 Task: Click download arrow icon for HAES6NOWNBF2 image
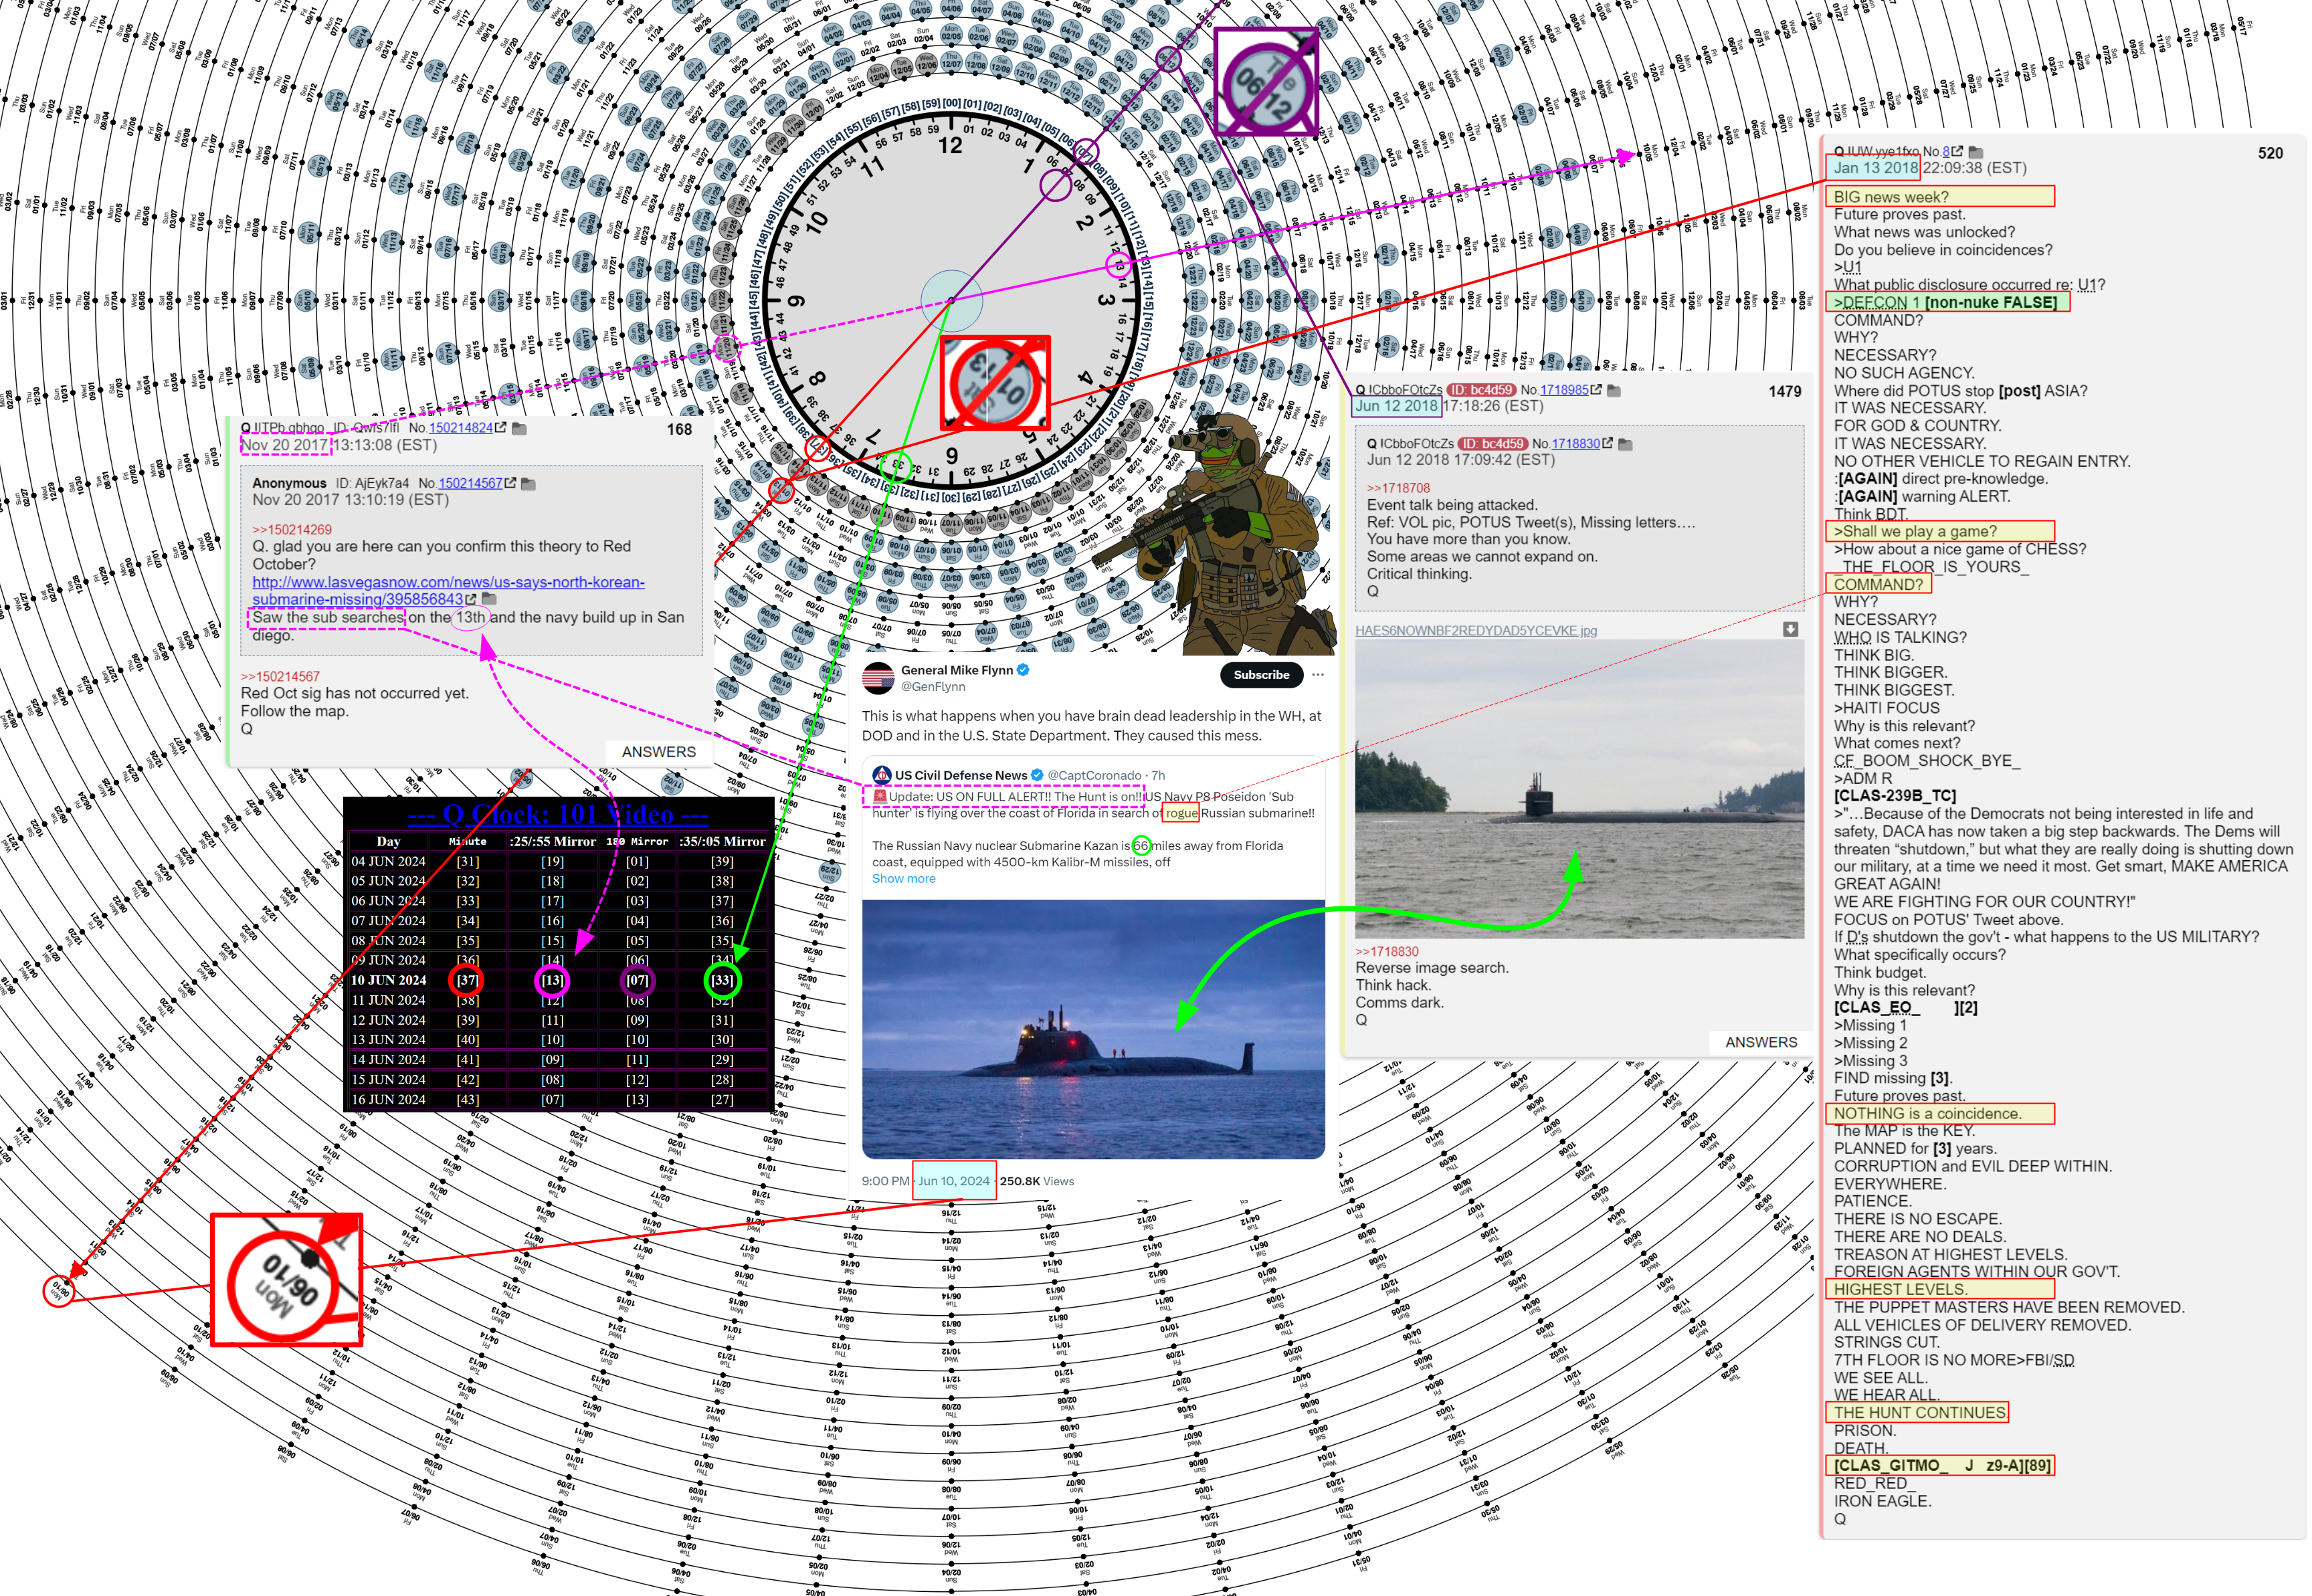1790,629
